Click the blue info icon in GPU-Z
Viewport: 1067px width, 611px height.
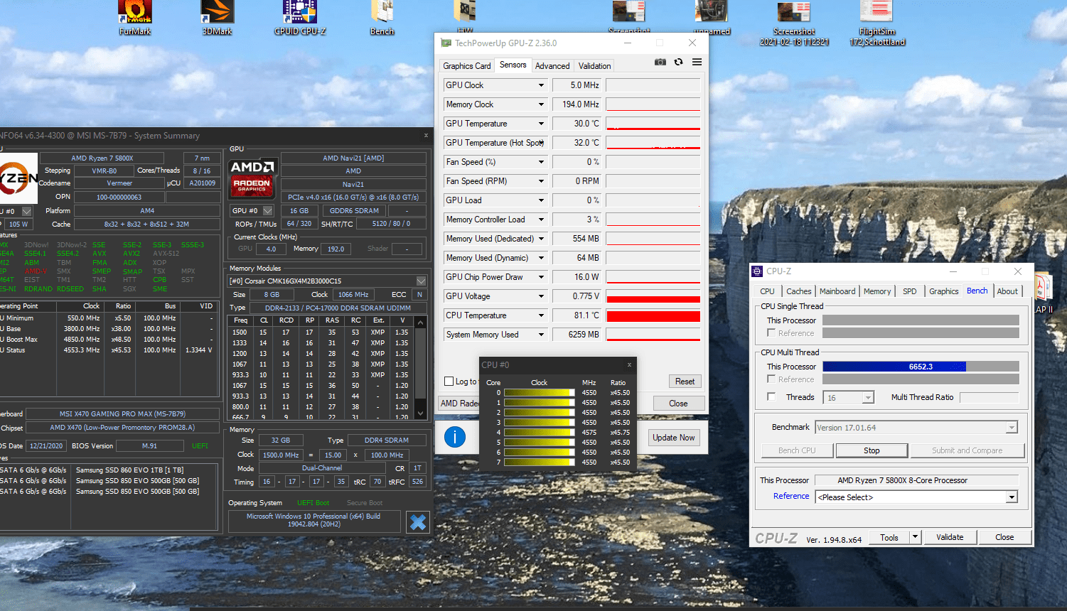coord(455,437)
